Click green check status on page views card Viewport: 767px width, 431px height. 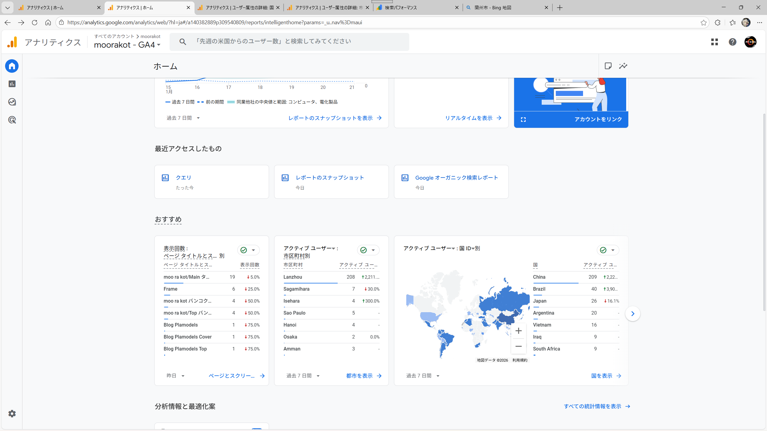[244, 250]
